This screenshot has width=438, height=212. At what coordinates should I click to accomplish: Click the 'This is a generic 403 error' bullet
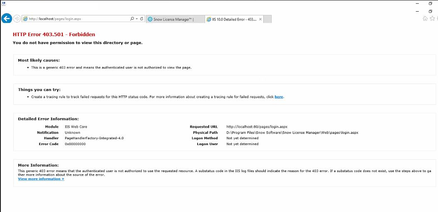[111, 68]
